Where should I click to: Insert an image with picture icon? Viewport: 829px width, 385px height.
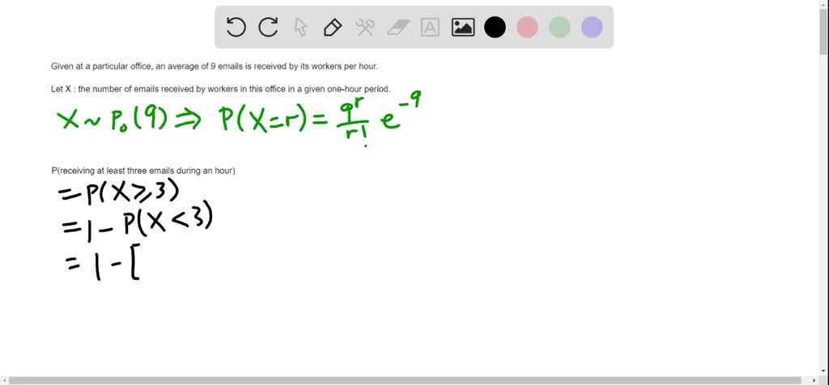462,27
